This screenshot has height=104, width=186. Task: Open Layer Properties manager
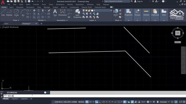click(x=78, y=14)
